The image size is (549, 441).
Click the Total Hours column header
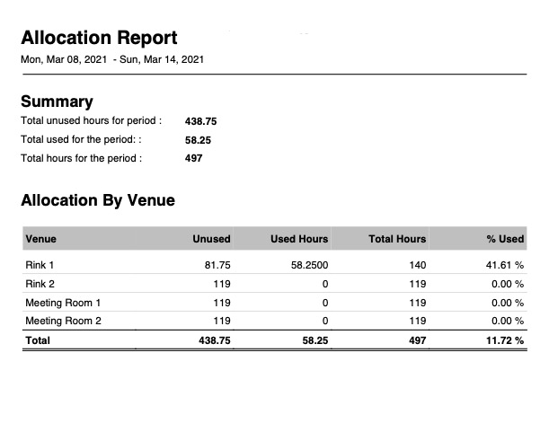(x=396, y=239)
